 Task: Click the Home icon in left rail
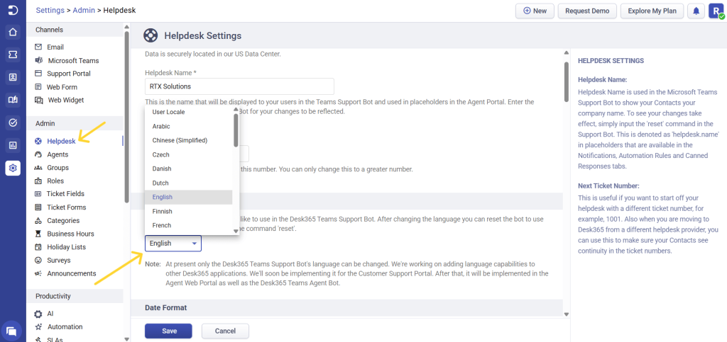(13, 32)
